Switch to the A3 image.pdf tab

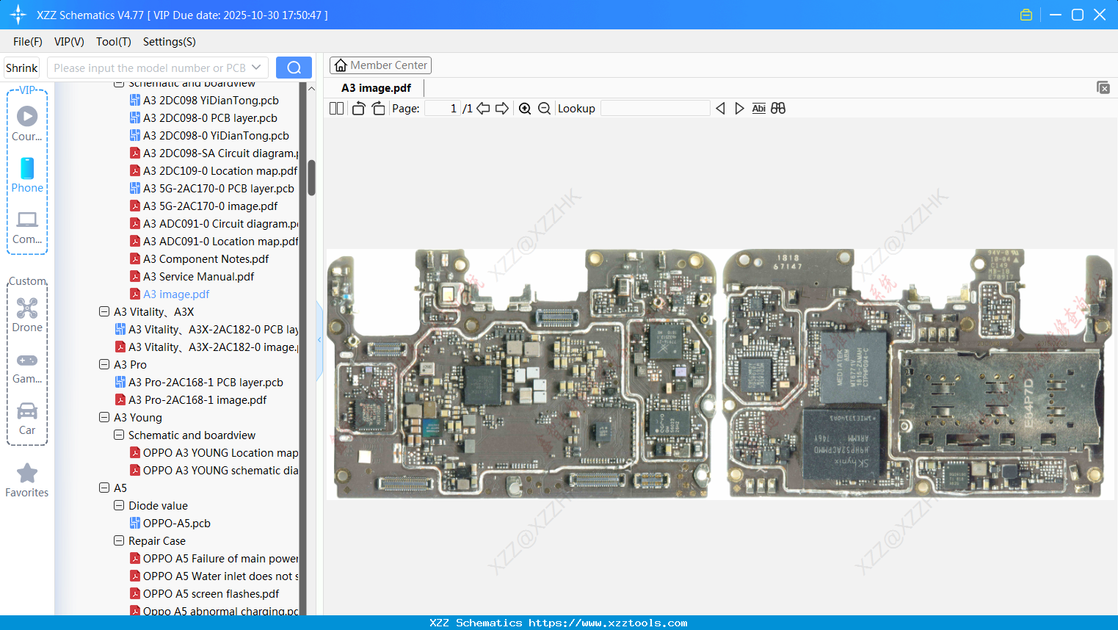[376, 88]
